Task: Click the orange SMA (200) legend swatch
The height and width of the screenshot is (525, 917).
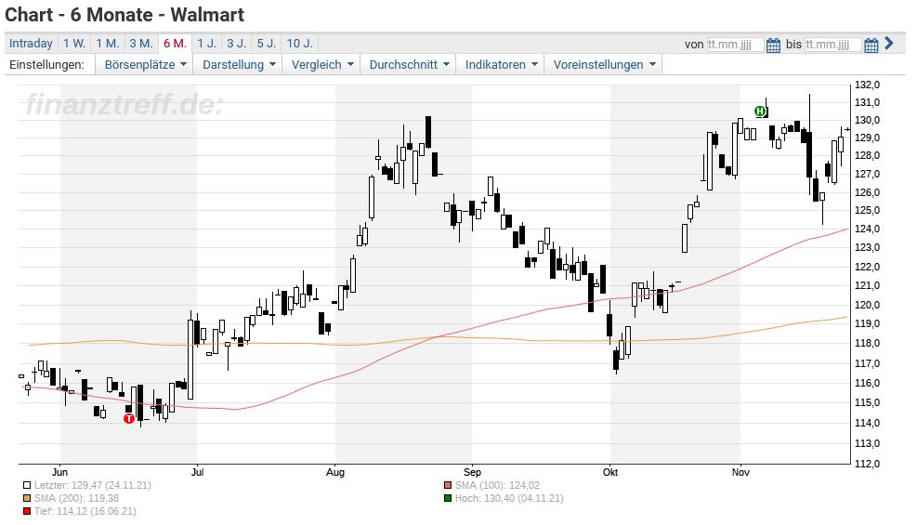Action: click(27, 498)
